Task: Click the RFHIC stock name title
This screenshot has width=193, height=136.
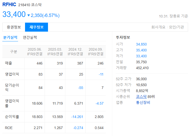Action: coord(9,5)
